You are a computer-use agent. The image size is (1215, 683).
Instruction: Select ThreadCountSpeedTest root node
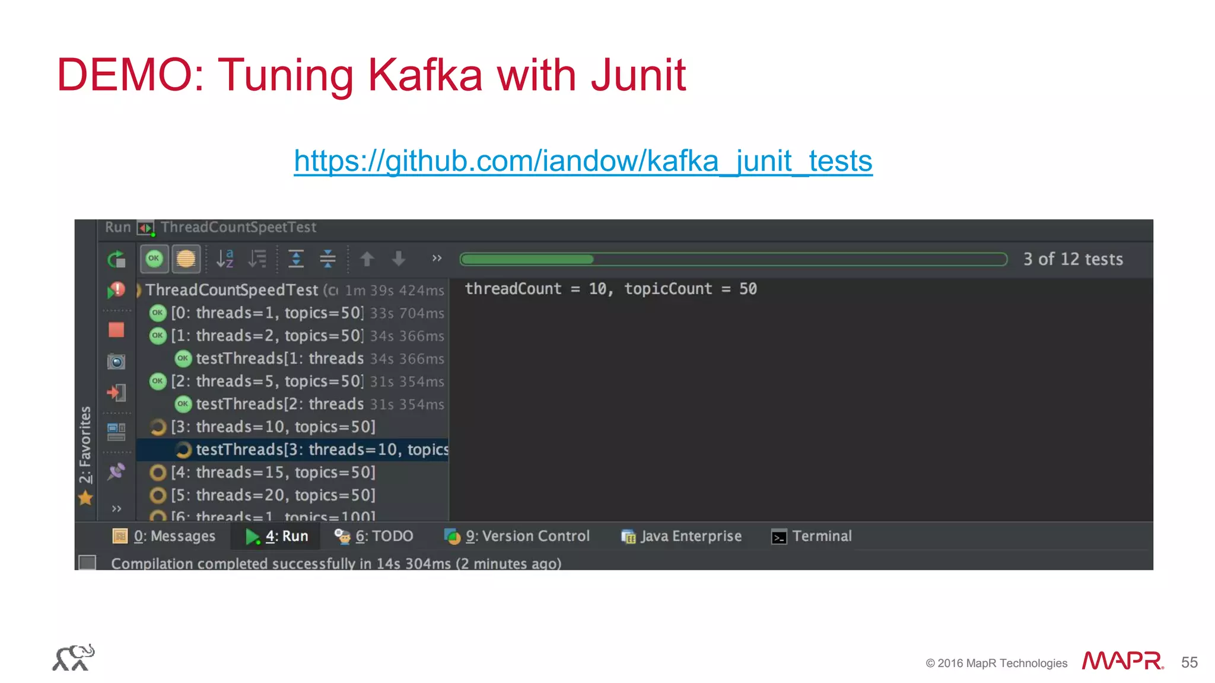(292, 290)
